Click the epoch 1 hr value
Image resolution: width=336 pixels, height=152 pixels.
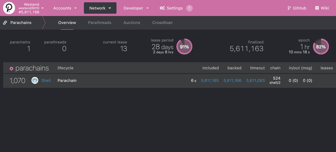coord(305,47)
